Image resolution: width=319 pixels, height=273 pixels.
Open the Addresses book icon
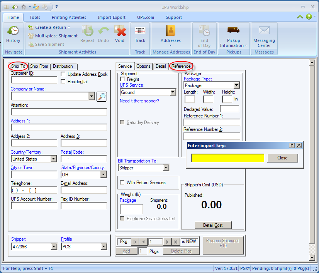click(170, 30)
